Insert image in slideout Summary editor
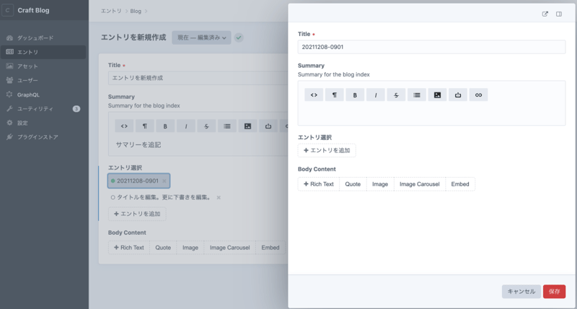Viewport: 577px width, 309px height. (437, 95)
